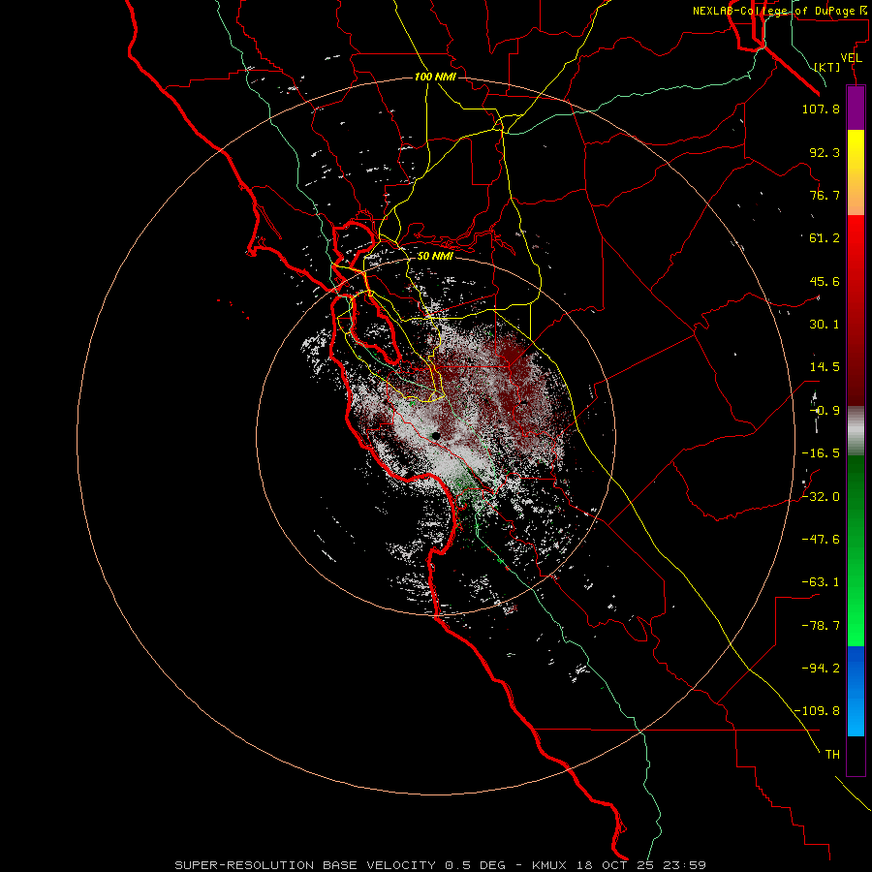
Task: Click the 100 NMI range ring label
Action: coord(435,77)
